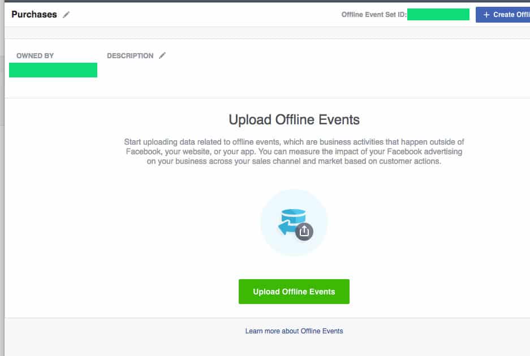Click the paragraph starting 'Start uploading data'
The width and height of the screenshot is (530, 356).
294,151
